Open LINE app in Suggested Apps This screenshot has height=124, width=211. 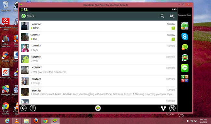185,68
